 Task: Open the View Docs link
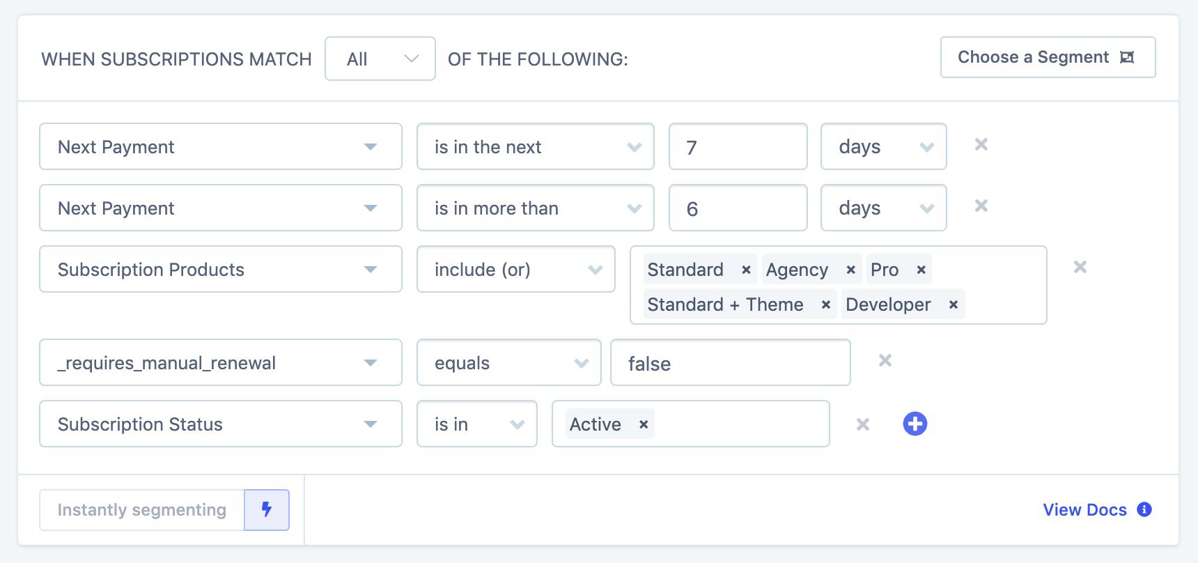click(x=1084, y=510)
